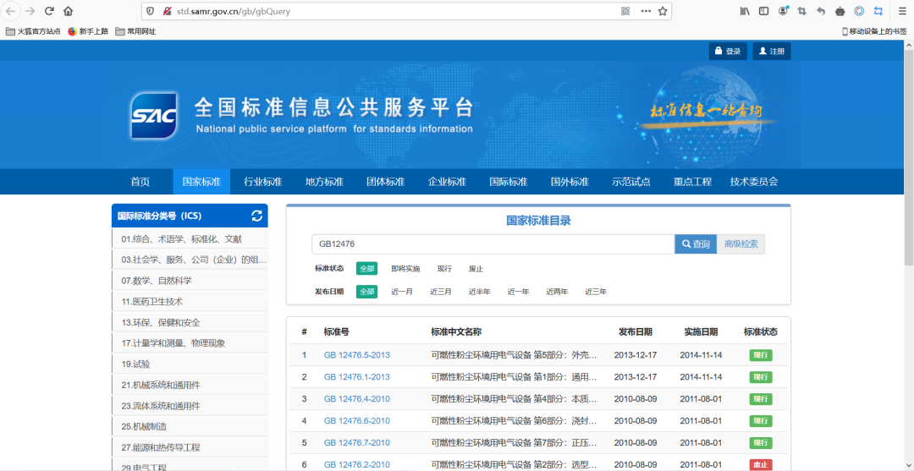Open the Firefox Library icon
The image size is (914, 471).
(x=745, y=11)
